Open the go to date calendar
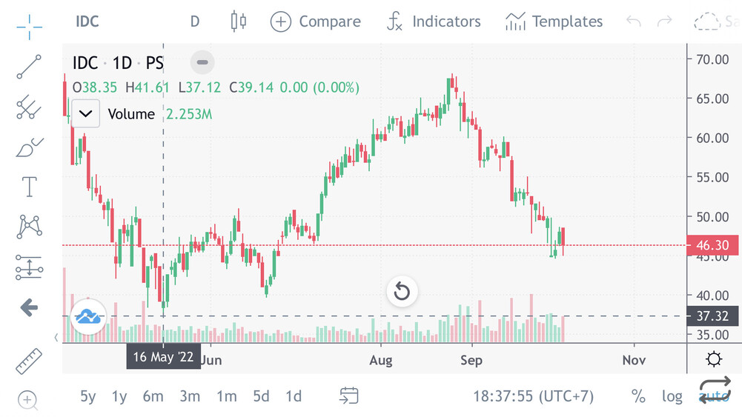This screenshot has height=417, width=742. 349,396
